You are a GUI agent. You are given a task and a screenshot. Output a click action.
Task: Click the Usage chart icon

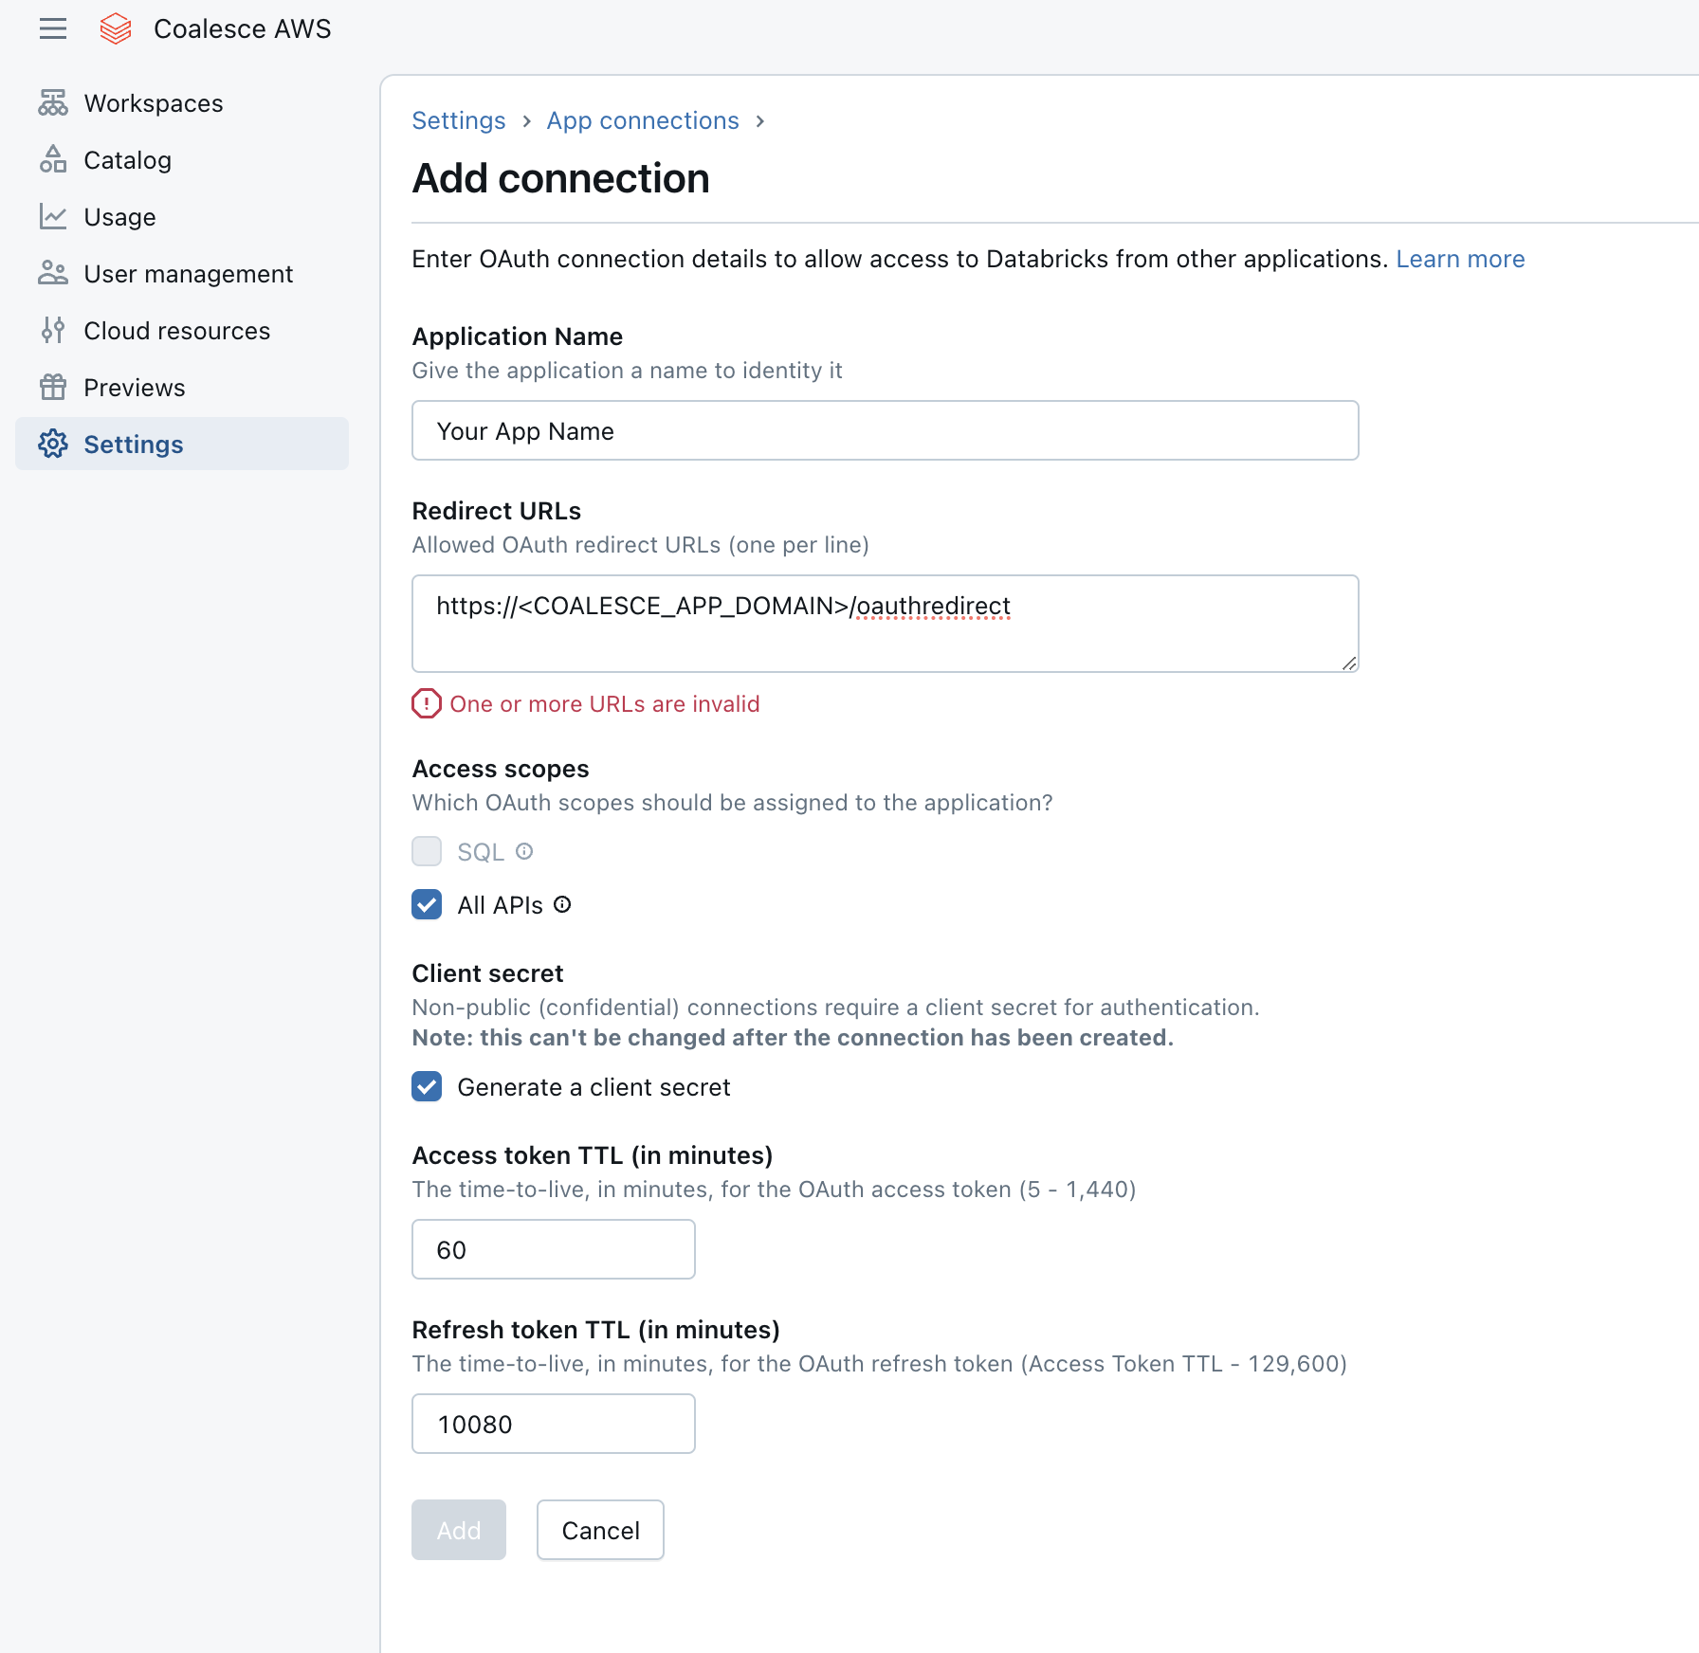pos(53,216)
